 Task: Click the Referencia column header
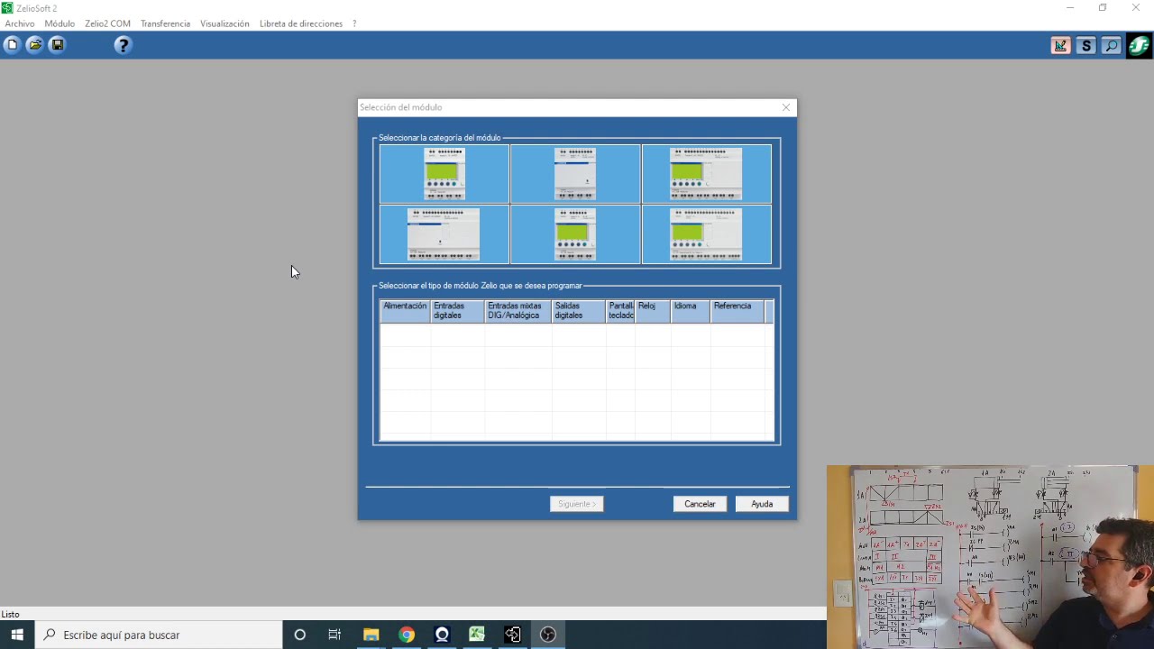coord(737,311)
